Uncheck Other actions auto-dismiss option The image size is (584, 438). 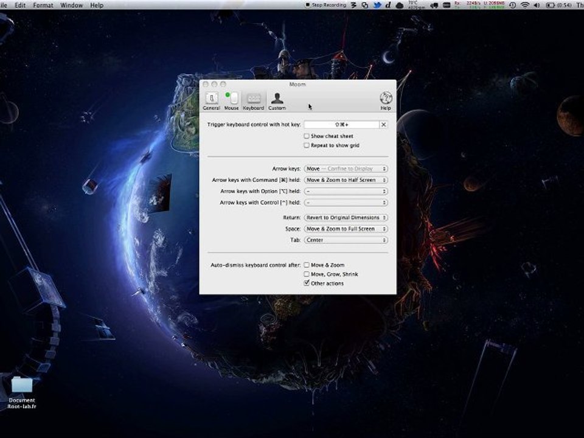click(307, 283)
